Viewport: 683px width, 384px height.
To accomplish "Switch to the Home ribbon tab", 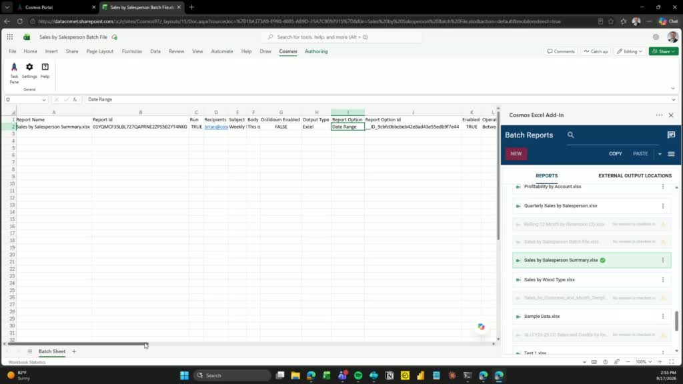I will coord(30,51).
